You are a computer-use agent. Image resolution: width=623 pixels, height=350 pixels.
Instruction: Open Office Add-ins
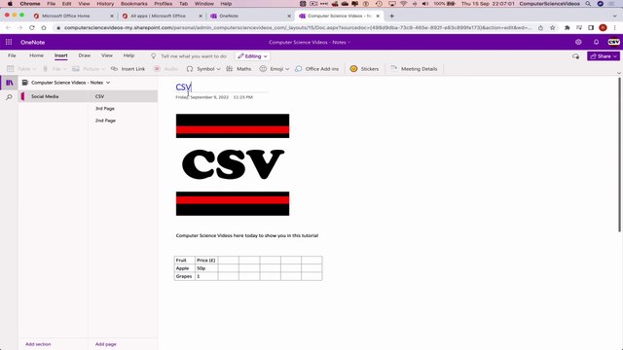point(317,69)
